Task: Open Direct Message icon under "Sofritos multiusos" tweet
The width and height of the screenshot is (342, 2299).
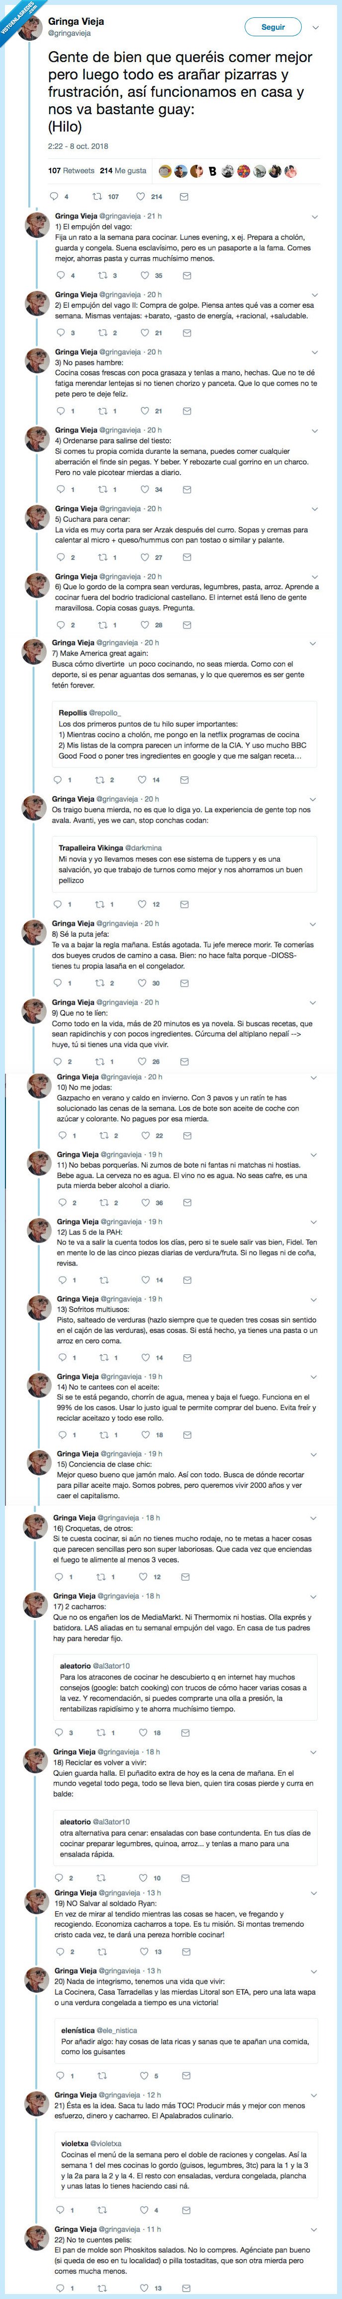Action: (x=186, y=1358)
